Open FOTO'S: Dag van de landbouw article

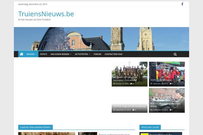point(130,106)
